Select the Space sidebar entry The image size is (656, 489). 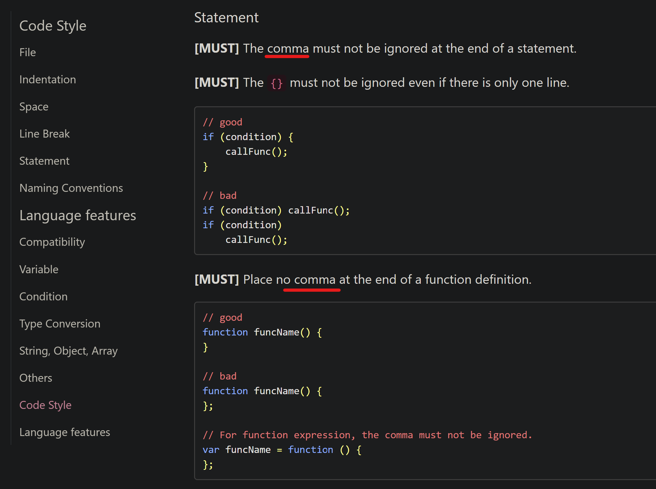pyautogui.click(x=34, y=107)
